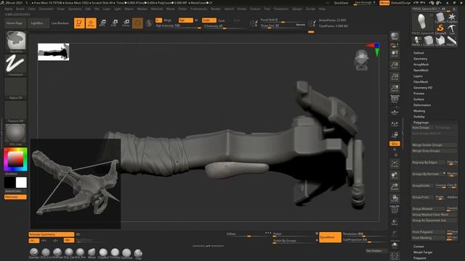Click the Merge Similar Groups button
This screenshot has height=261, width=465.
point(434,145)
